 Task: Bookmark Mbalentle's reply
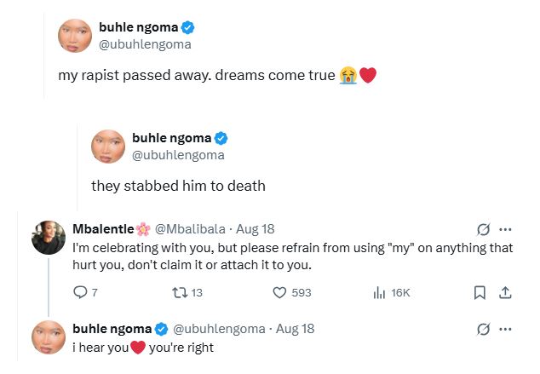[x=480, y=292]
